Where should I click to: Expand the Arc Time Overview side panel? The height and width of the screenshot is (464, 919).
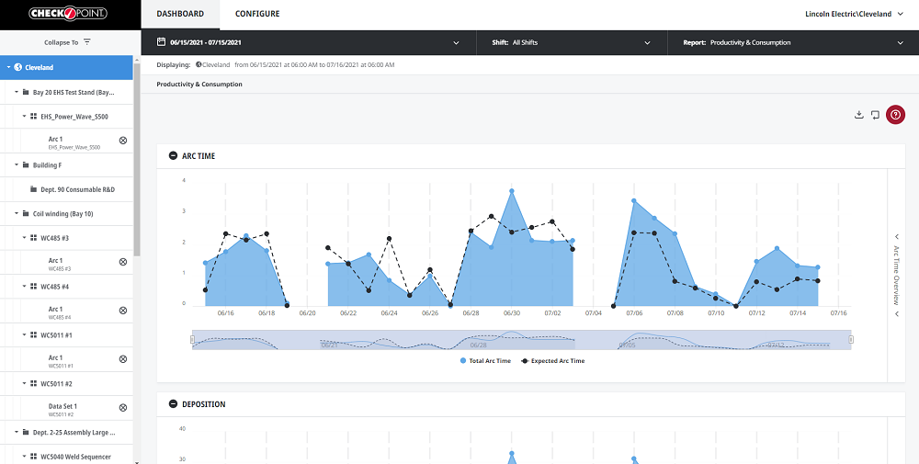point(896,276)
